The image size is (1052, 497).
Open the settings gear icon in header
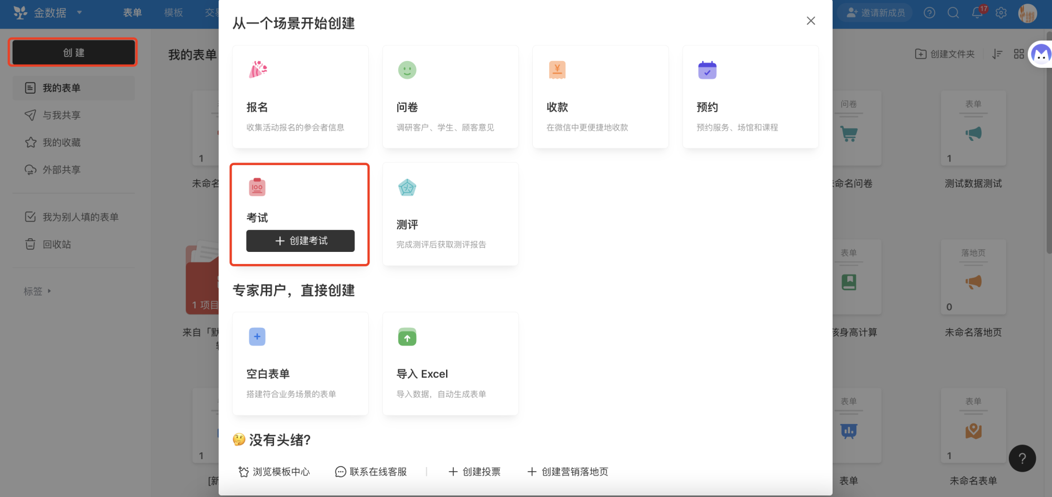click(1001, 13)
